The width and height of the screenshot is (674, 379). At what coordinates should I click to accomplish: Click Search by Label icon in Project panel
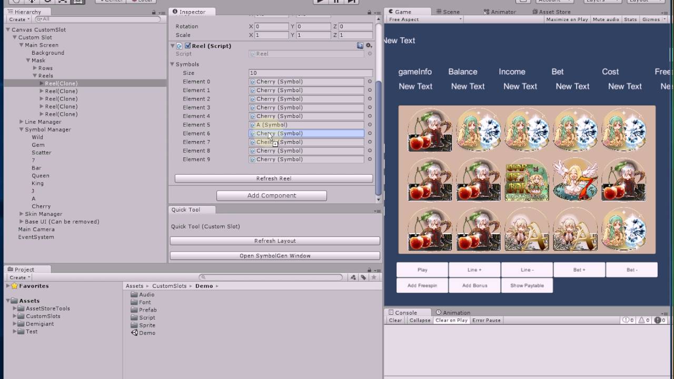tap(363, 277)
